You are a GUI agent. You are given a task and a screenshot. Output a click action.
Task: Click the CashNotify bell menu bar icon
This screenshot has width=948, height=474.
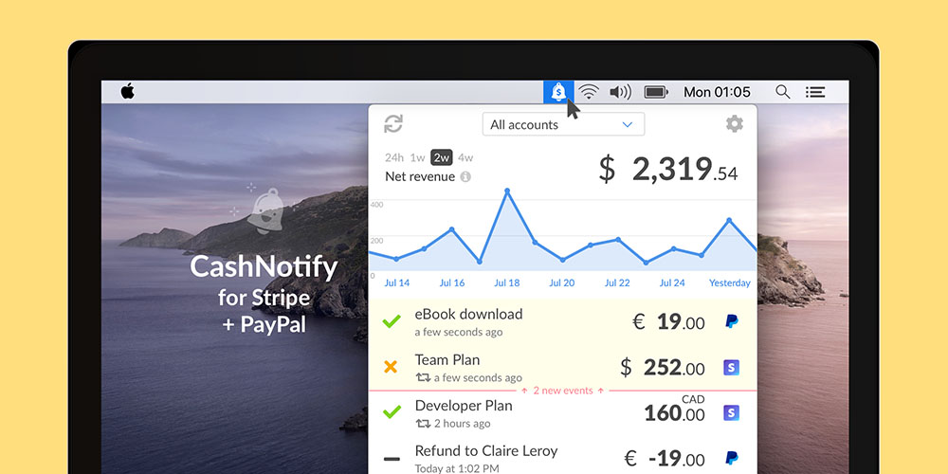pyautogui.click(x=558, y=92)
